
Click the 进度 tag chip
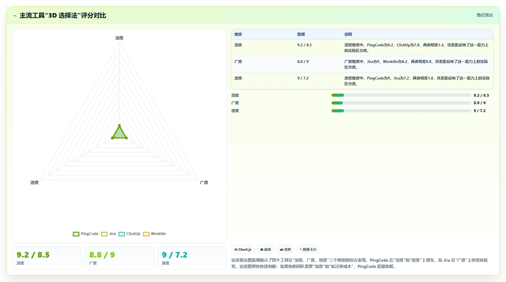coord(285,249)
